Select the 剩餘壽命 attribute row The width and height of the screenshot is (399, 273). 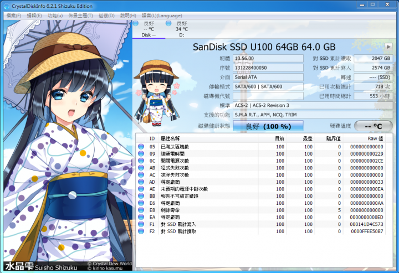pos(262,210)
